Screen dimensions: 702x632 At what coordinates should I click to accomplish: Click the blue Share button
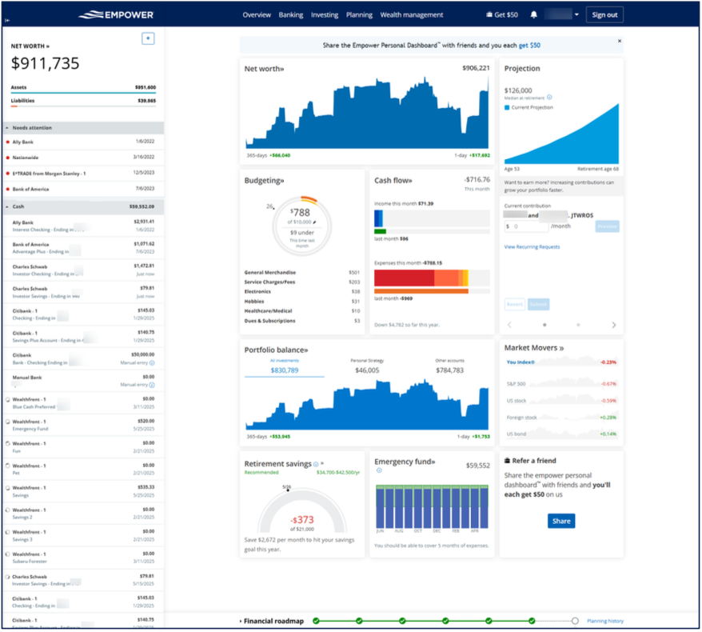[x=561, y=522]
